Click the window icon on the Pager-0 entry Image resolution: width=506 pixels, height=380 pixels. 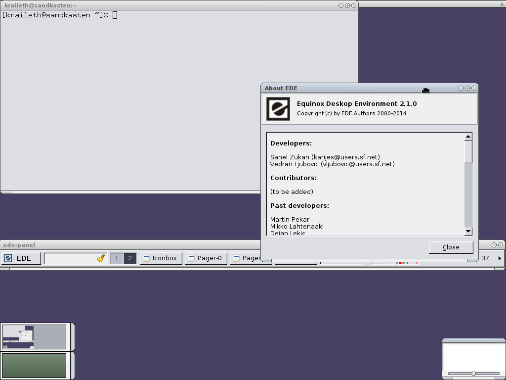[191, 258]
